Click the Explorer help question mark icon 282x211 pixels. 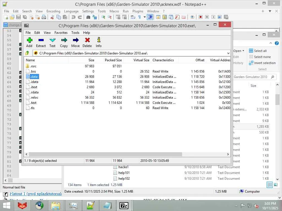pos(277,43)
